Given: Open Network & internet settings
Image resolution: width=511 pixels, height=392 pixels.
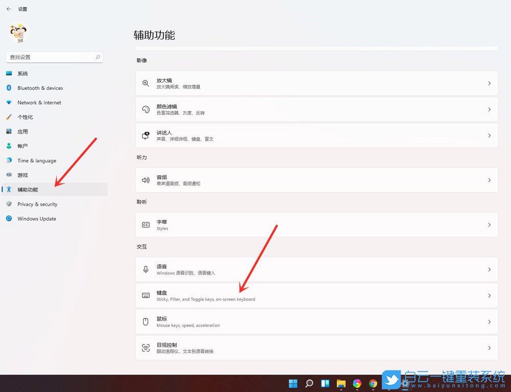Looking at the screenshot, I should tap(39, 103).
